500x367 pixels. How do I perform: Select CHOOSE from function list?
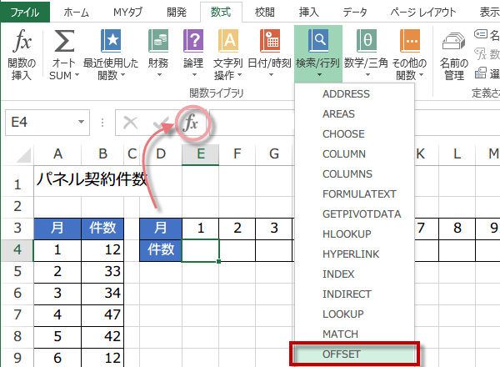point(354,134)
